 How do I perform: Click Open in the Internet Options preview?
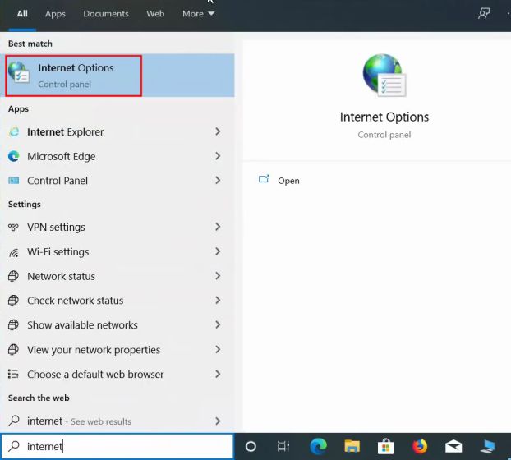point(288,181)
